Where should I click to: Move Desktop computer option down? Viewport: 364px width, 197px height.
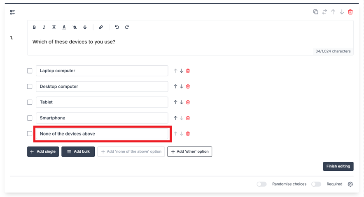(182, 86)
